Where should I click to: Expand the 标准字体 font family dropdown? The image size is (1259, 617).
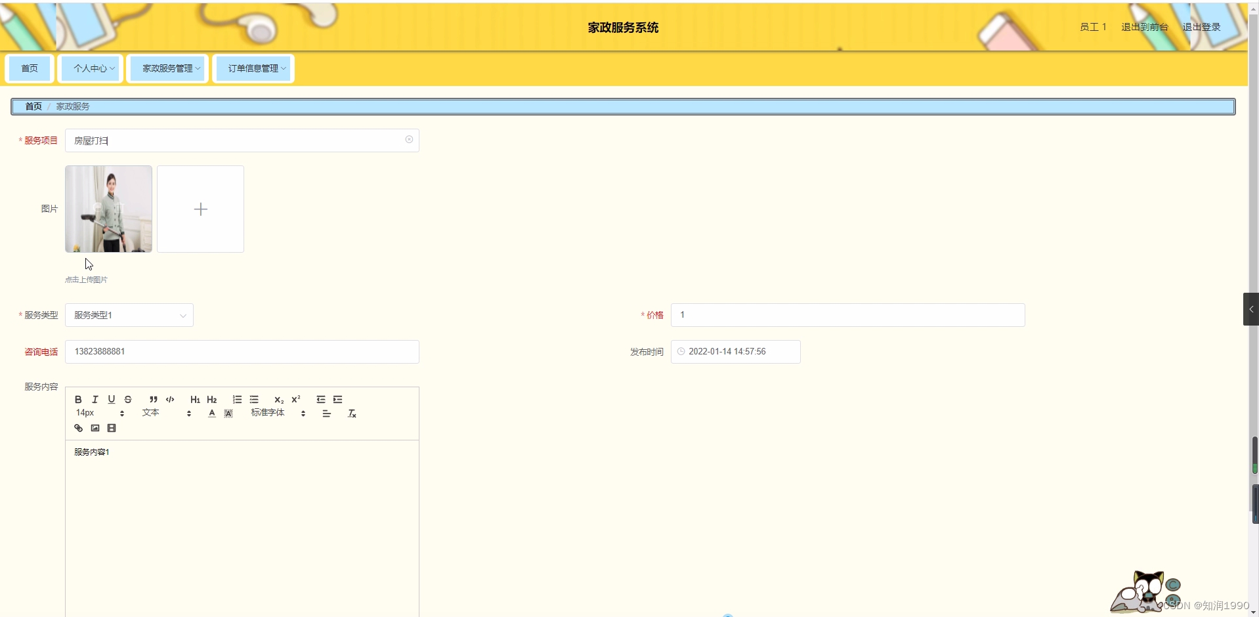coord(270,413)
